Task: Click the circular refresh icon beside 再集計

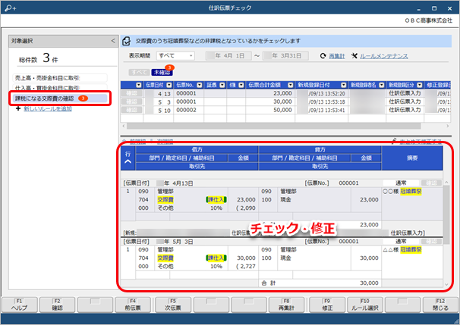Action: point(323,56)
